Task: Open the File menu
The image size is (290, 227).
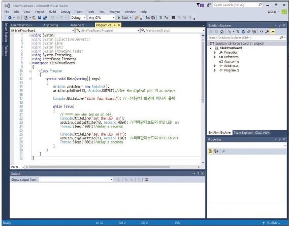Action: pos(7,12)
